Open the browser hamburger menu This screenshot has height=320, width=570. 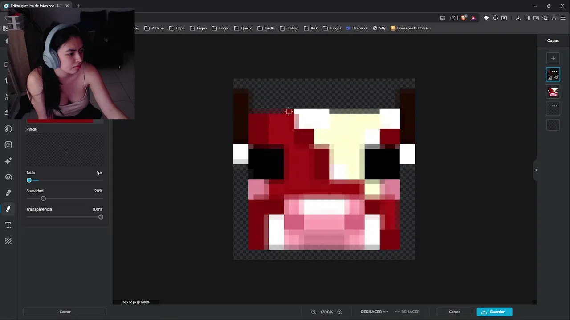point(563,18)
